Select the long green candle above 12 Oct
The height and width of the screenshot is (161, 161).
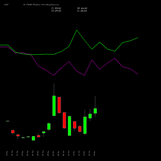[x=70, y=126]
